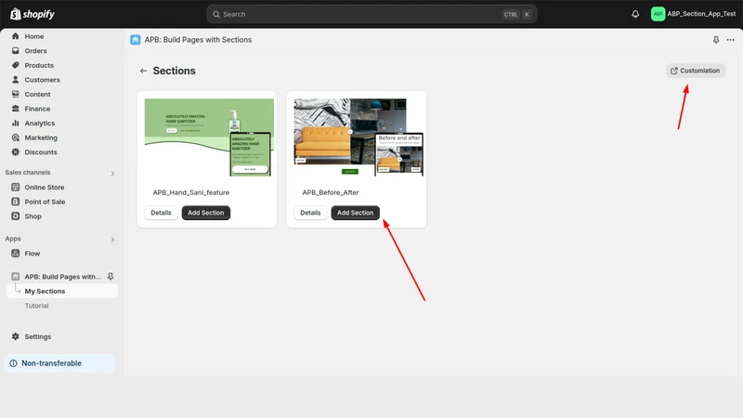Click the Flow app icon
The width and height of the screenshot is (743, 418).
(x=15, y=253)
